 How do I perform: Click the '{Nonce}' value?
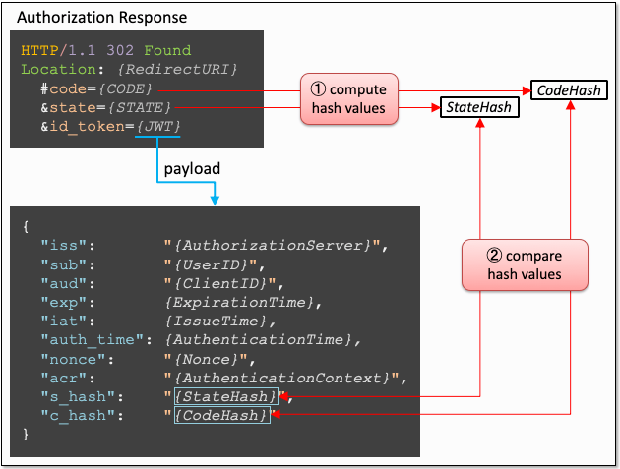[x=207, y=360]
